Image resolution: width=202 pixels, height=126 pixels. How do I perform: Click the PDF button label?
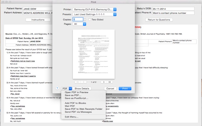coord(65,88)
